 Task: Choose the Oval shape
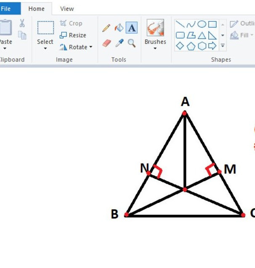(x=202, y=24)
